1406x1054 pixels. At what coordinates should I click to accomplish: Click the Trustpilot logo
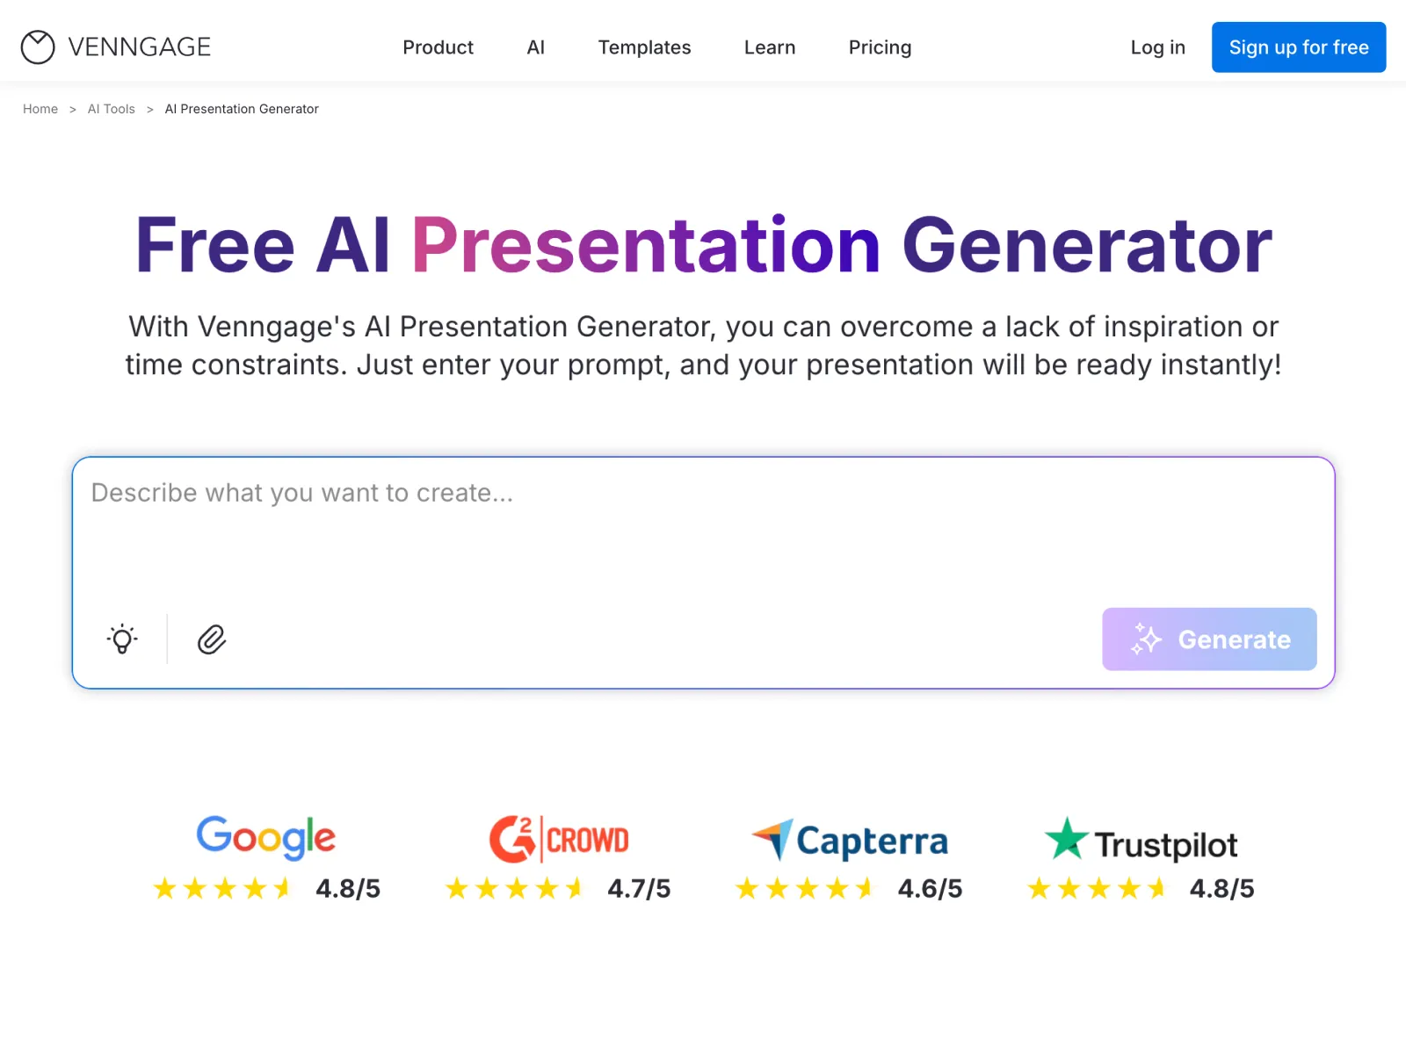(x=1141, y=841)
